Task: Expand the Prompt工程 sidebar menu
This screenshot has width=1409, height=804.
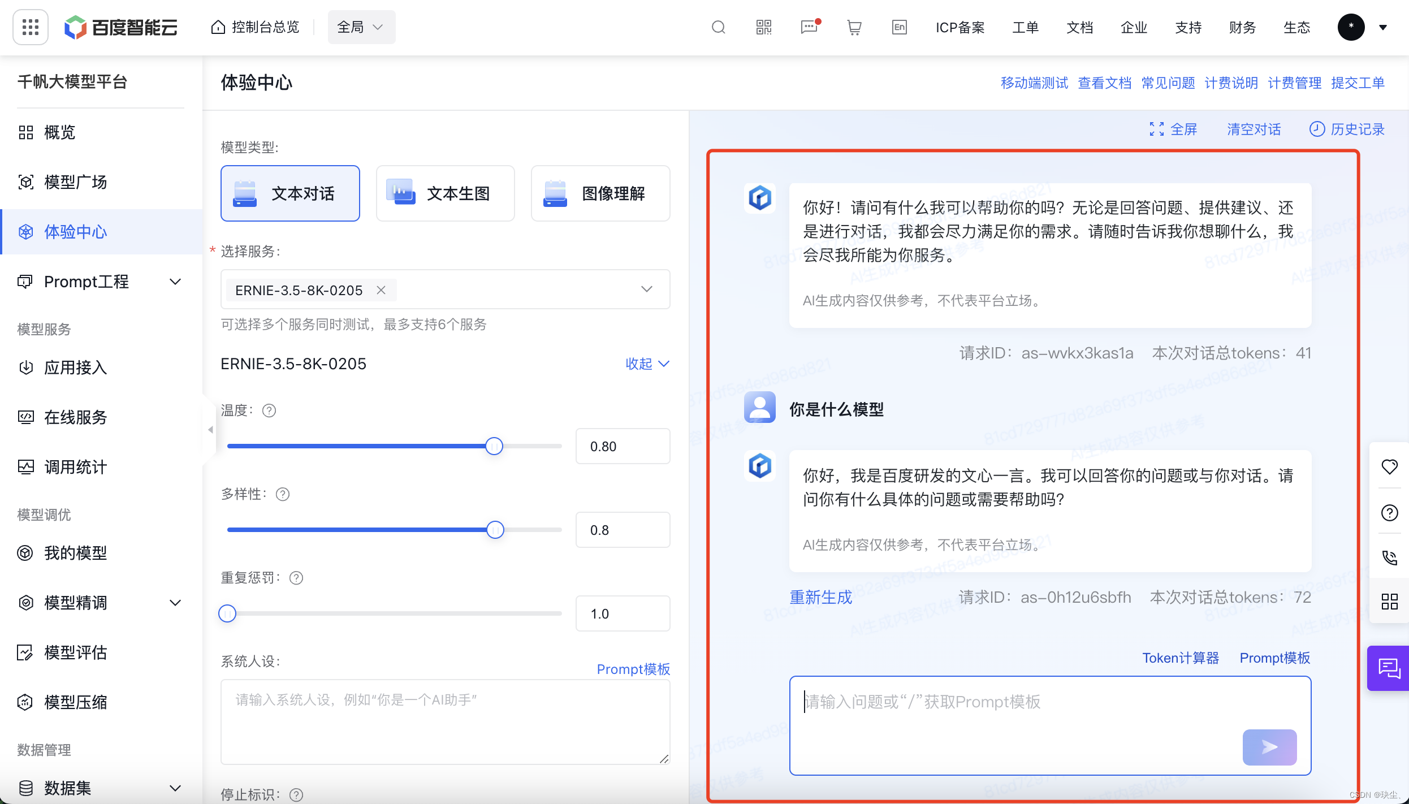Action: pyautogui.click(x=175, y=282)
